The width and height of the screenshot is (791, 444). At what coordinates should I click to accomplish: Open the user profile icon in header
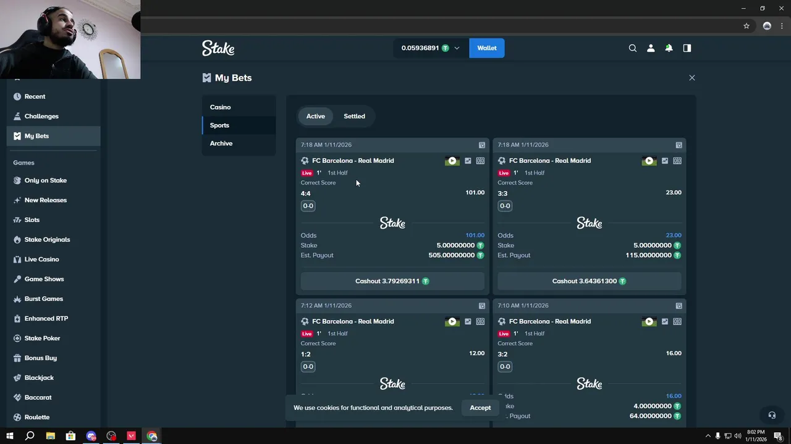(x=651, y=48)
